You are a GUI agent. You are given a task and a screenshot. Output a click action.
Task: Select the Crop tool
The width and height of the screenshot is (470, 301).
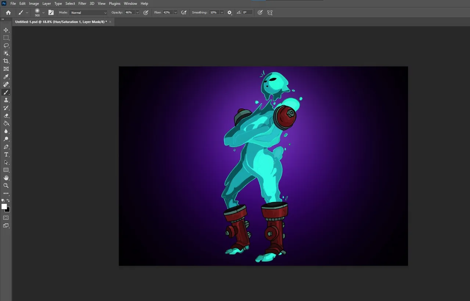click(x=6, y=61)
